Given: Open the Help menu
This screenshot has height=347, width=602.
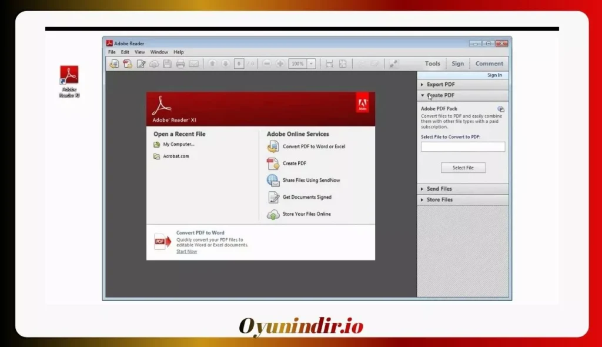Looking at the screenshot, I should point(179,52).
